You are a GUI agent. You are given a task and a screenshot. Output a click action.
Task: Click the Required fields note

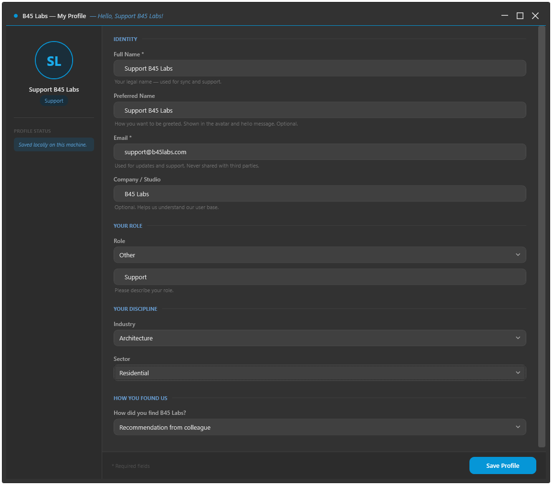pos(131,466)
